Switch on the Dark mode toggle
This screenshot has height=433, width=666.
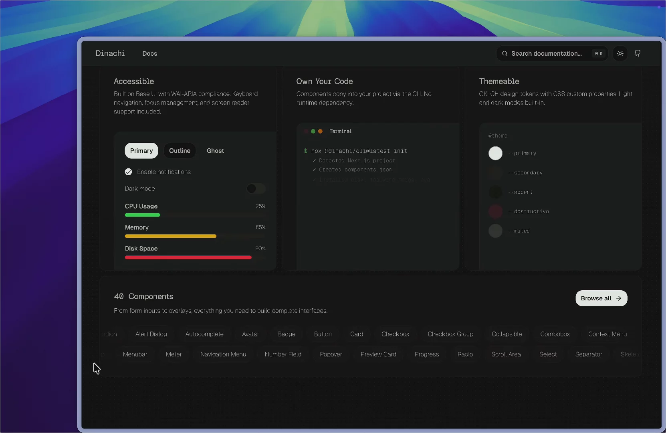point(256,188)
